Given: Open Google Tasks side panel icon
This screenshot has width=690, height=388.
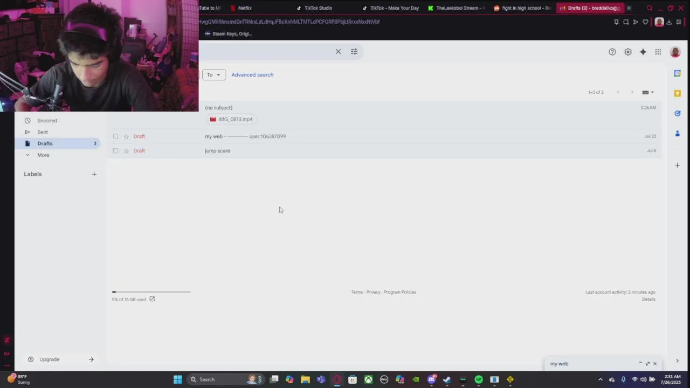Looking at the screenshot, I should [678, 113].
